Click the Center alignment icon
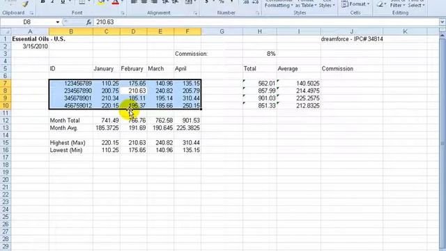 144,2
